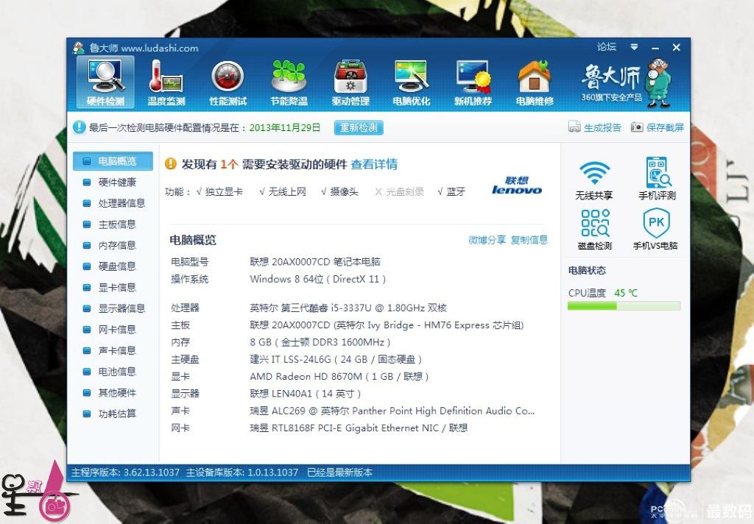Open 节能降温 energy saving icon
This screenshot has height=524, width=754.
pos(289,82)
